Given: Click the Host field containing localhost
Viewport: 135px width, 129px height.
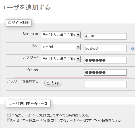Looking at the screenshot, I should [105, 48].
